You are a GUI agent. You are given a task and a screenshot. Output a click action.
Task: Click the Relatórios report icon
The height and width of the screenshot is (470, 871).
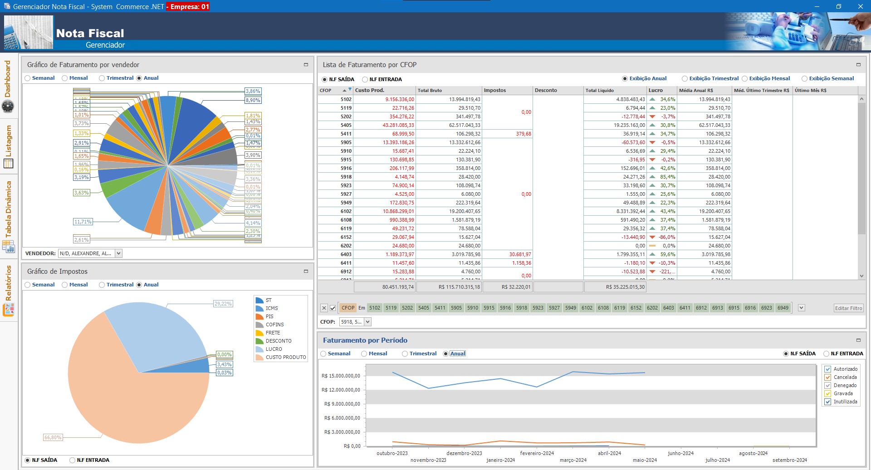8,310
